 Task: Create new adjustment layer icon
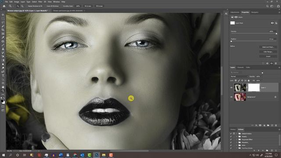coord(264,126)
